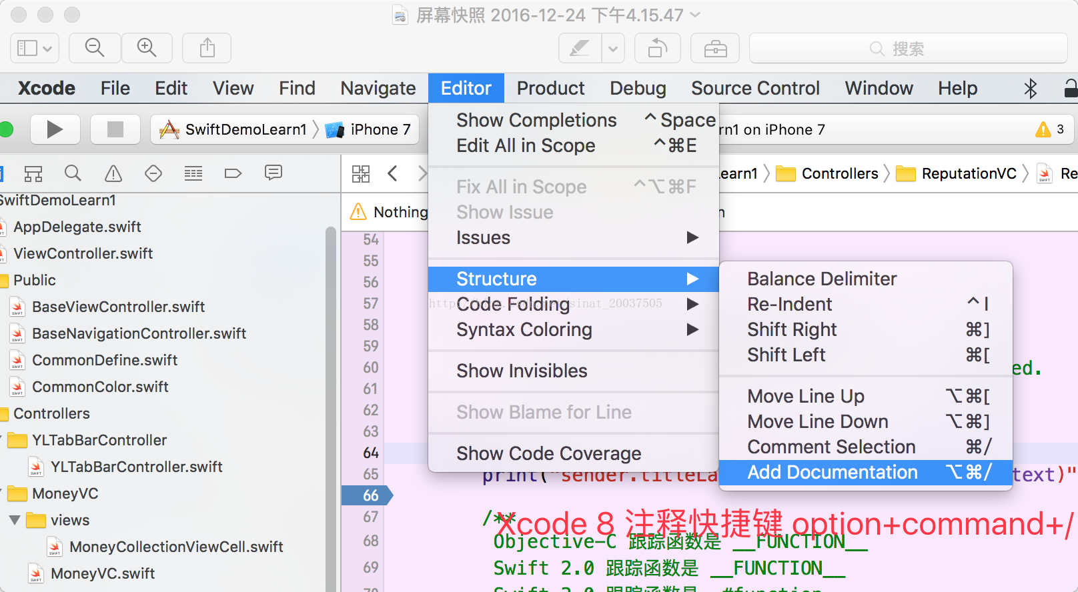This screenshot has height=592, width=1078.
Task: Open the Navigate menu
Action: coord(378,88)
